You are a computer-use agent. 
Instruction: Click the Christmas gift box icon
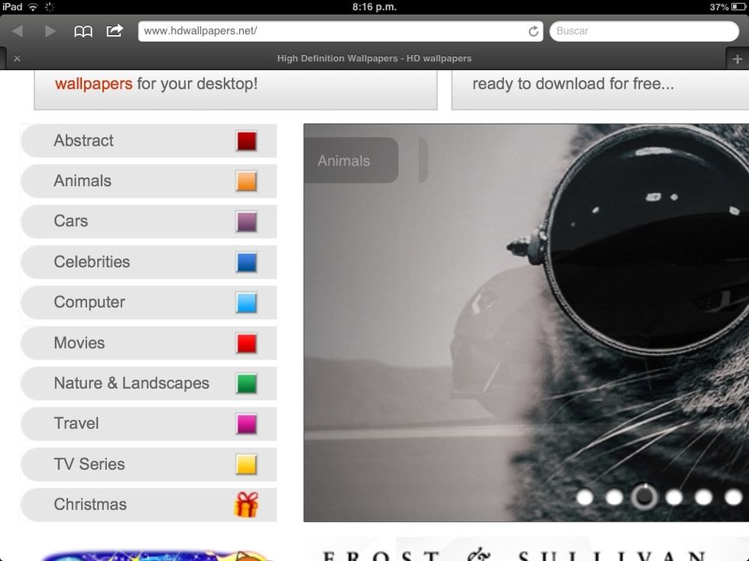(246, 505)
